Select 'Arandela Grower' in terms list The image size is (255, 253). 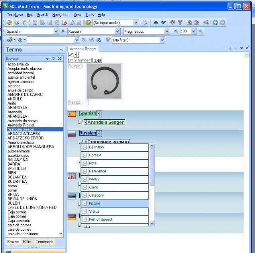21,125
